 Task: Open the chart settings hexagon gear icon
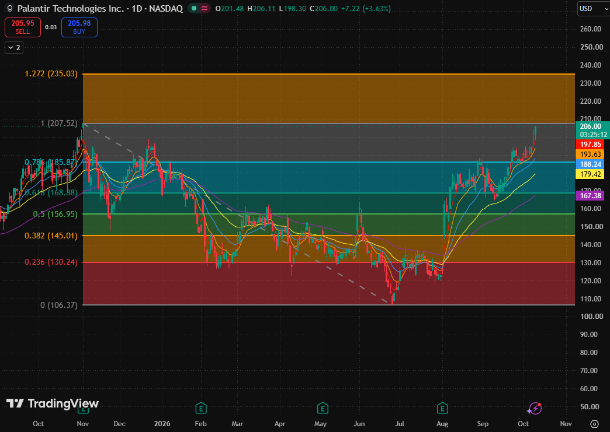[x=594, y=423]
